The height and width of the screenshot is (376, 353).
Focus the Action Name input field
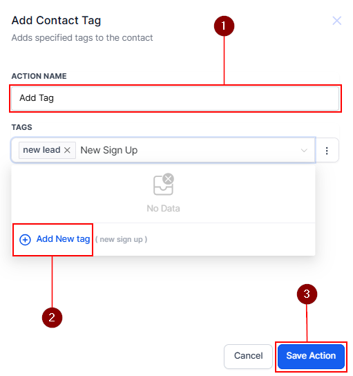click(x=175, y=98)
